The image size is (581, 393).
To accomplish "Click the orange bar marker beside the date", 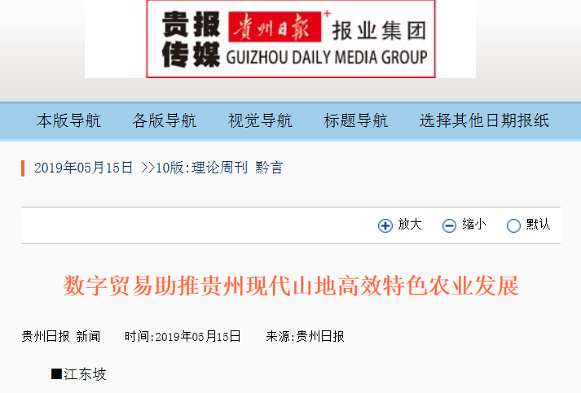I will [x=23, y=168].
